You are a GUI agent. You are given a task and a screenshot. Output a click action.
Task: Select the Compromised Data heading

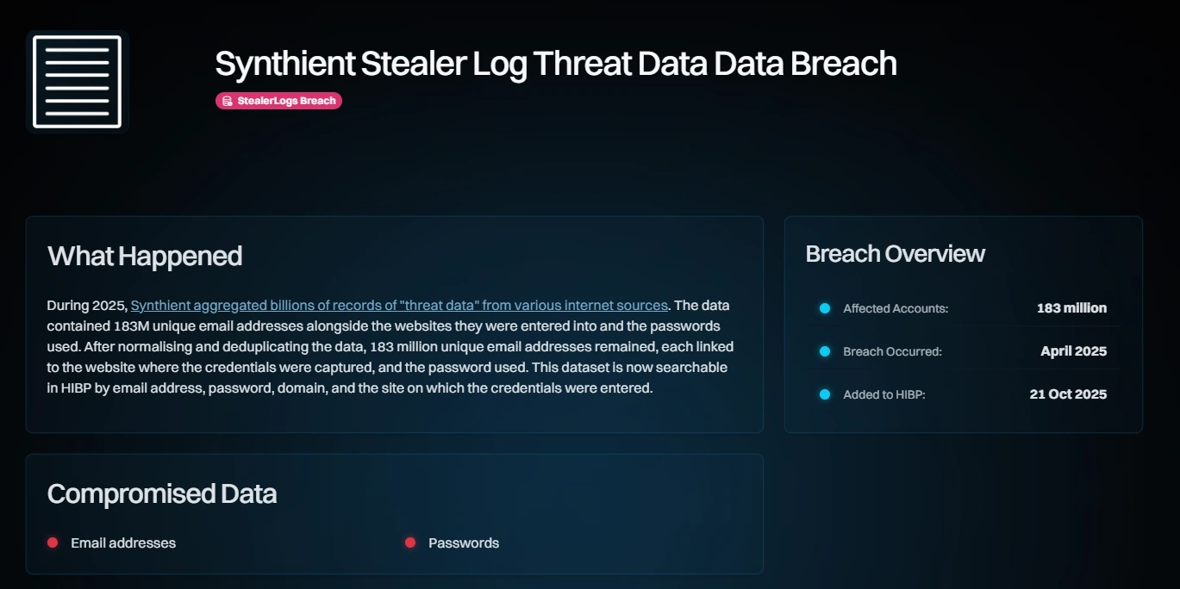tap(162, 493)
